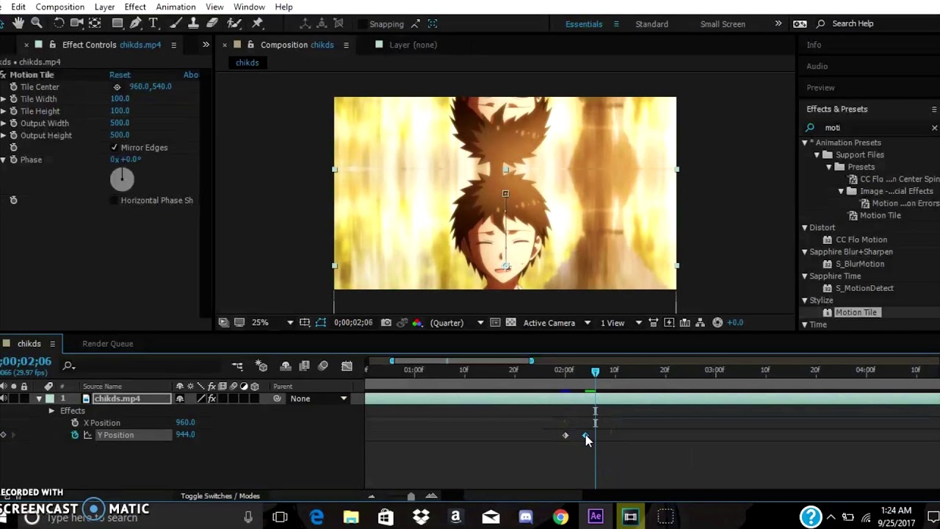Select the Puppet Pin tool
The width and height of the screenshot is (940, 529).
point(258,24)
